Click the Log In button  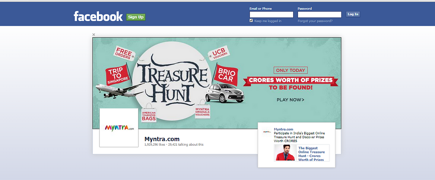point(353,14)
